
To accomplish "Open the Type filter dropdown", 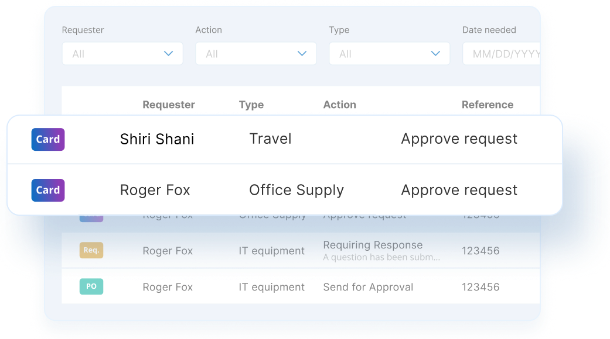I will click(390, 54).
